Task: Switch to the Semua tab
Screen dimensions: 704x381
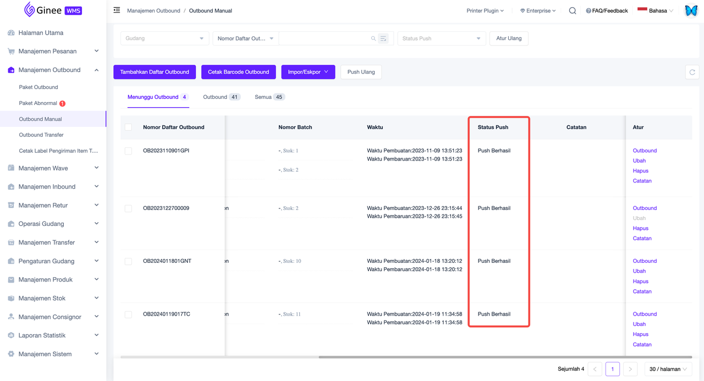Action: [269, 97]
